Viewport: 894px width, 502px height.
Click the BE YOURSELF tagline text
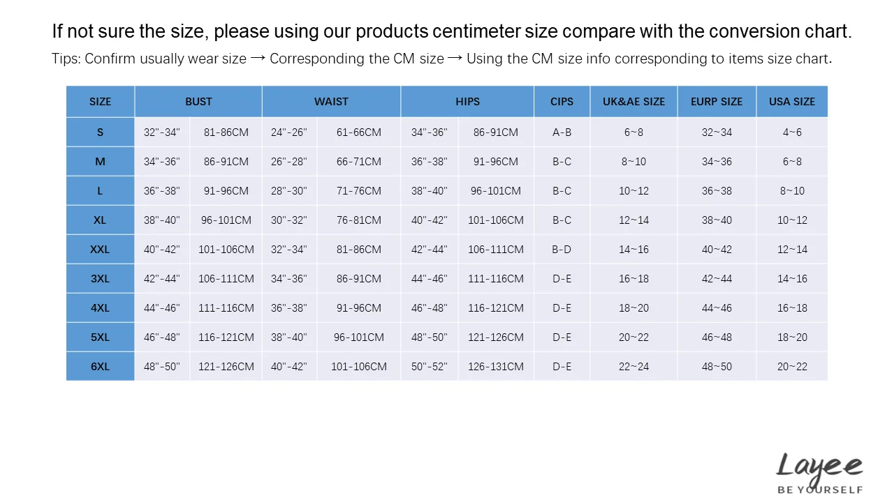[820, 489]
